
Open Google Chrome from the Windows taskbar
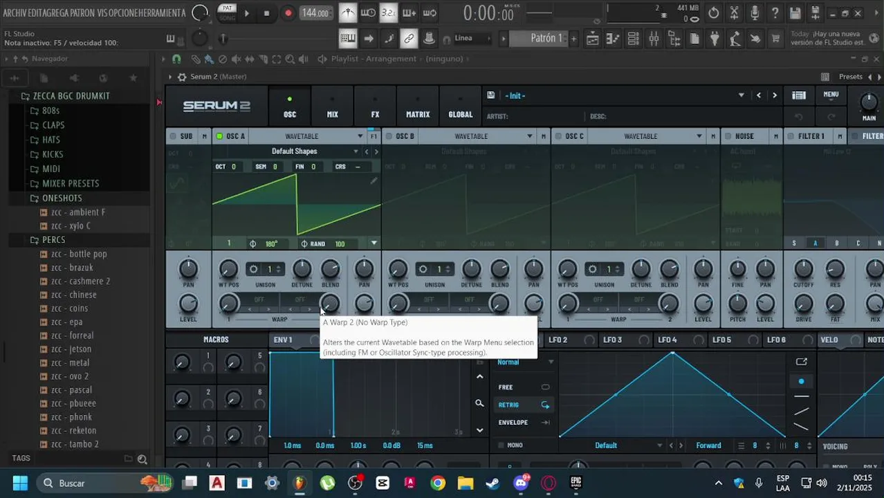438,483
